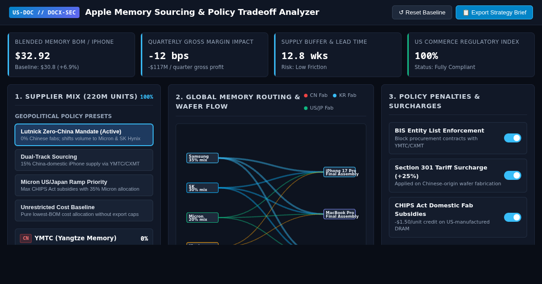Click the 0% value for YMTC
This screenshot has width=542, height=284.
(x=144, y=238)
